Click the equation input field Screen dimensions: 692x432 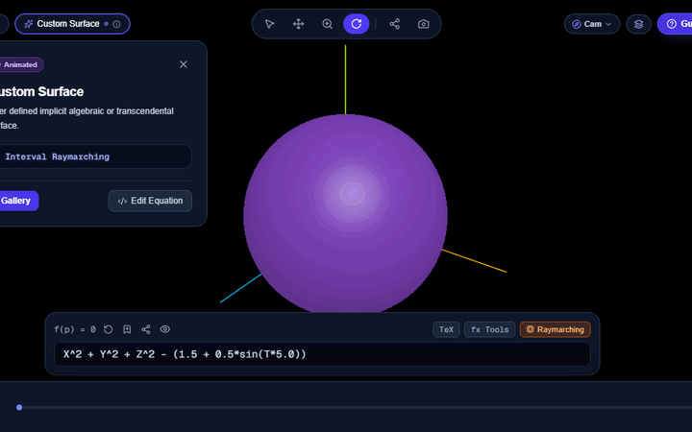[x=322, y=354]
